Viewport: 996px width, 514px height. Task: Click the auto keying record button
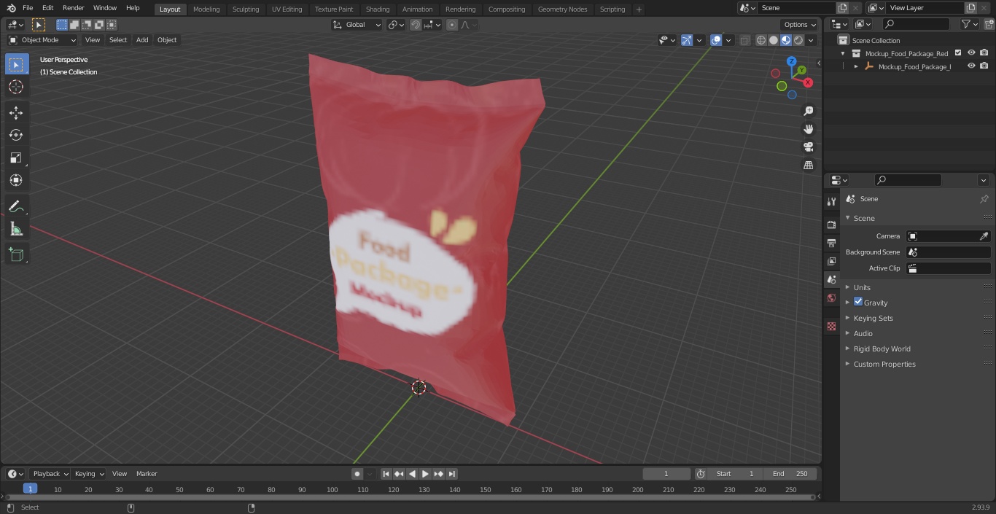(357, 474)
